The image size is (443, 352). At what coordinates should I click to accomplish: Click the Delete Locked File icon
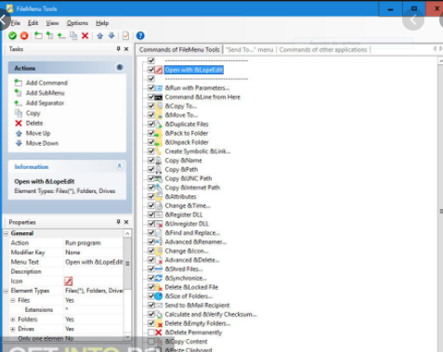pos(159,287)
